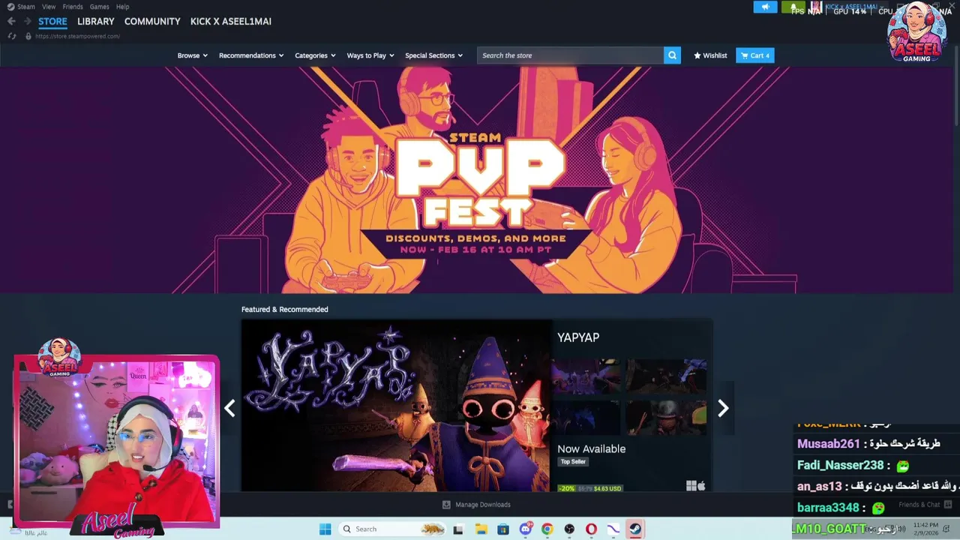Screen dimensions: 960x540
Task: Click the Now Available label
Action: [591, 448]
